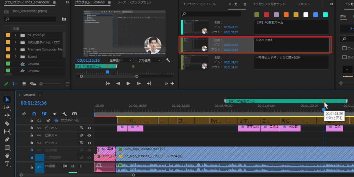Open the フル画質 playback resolution dropdown

(149, 60)
